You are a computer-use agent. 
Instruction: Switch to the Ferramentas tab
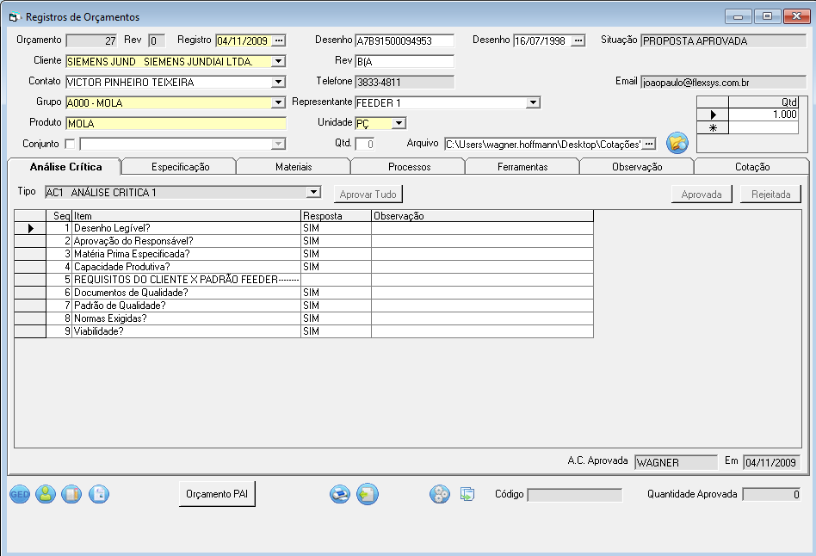coord(522,167)
